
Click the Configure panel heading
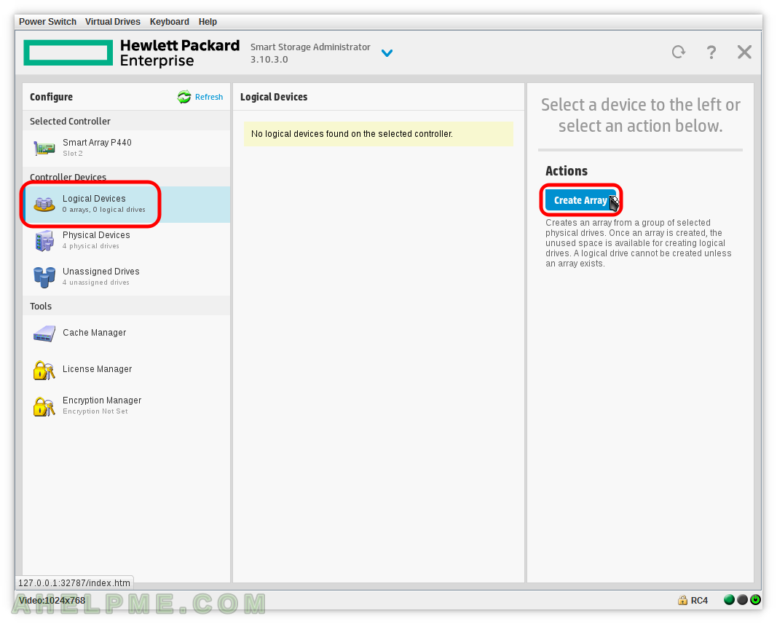(51, 97)
